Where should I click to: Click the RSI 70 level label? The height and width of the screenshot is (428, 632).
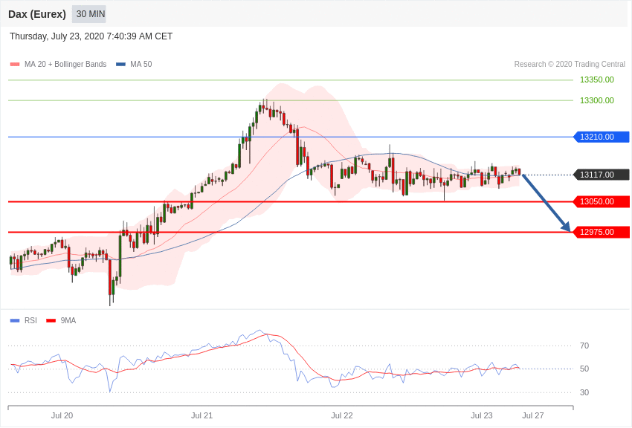point(584,346)
